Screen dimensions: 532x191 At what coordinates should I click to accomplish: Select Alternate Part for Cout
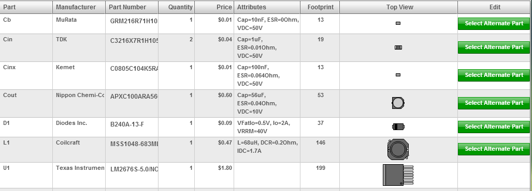click(494, 103)
